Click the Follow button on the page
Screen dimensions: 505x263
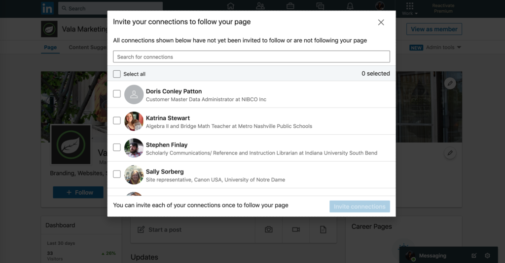(x=78, y=192)
